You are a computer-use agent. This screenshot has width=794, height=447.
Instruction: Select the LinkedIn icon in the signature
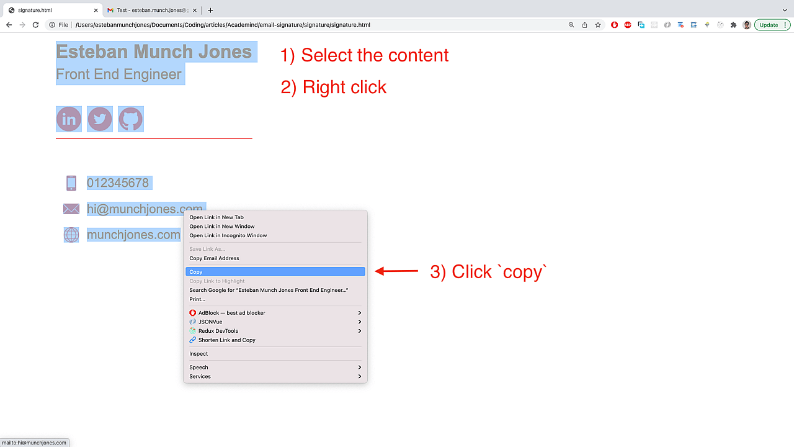[68, 119]
